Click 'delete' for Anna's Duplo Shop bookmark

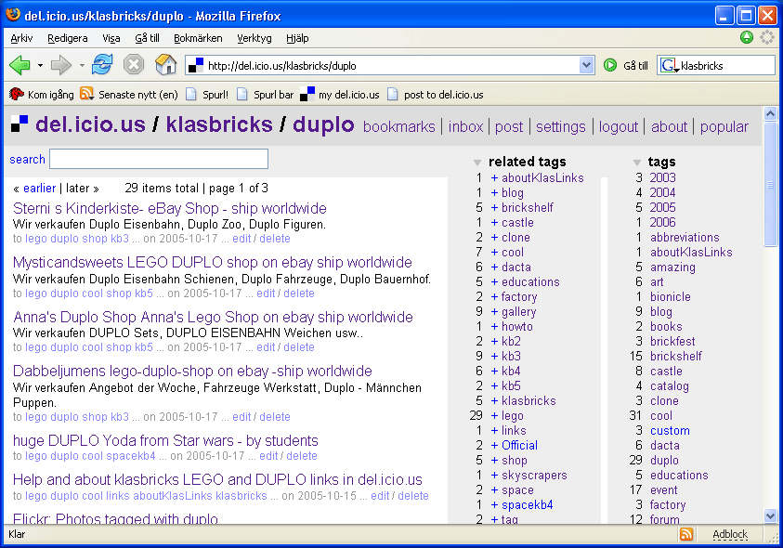pos(299,347)
